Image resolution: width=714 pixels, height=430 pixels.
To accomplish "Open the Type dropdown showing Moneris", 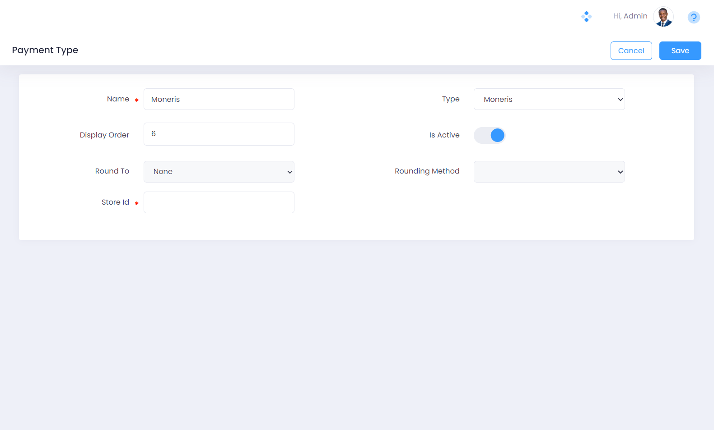I will pyautogui.click(x=549, y=99).
